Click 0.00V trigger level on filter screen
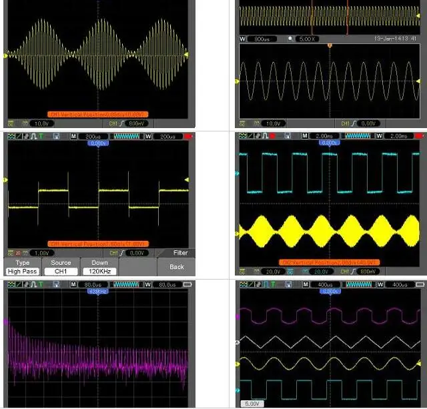427x409 pixels. tap(137, 253)
